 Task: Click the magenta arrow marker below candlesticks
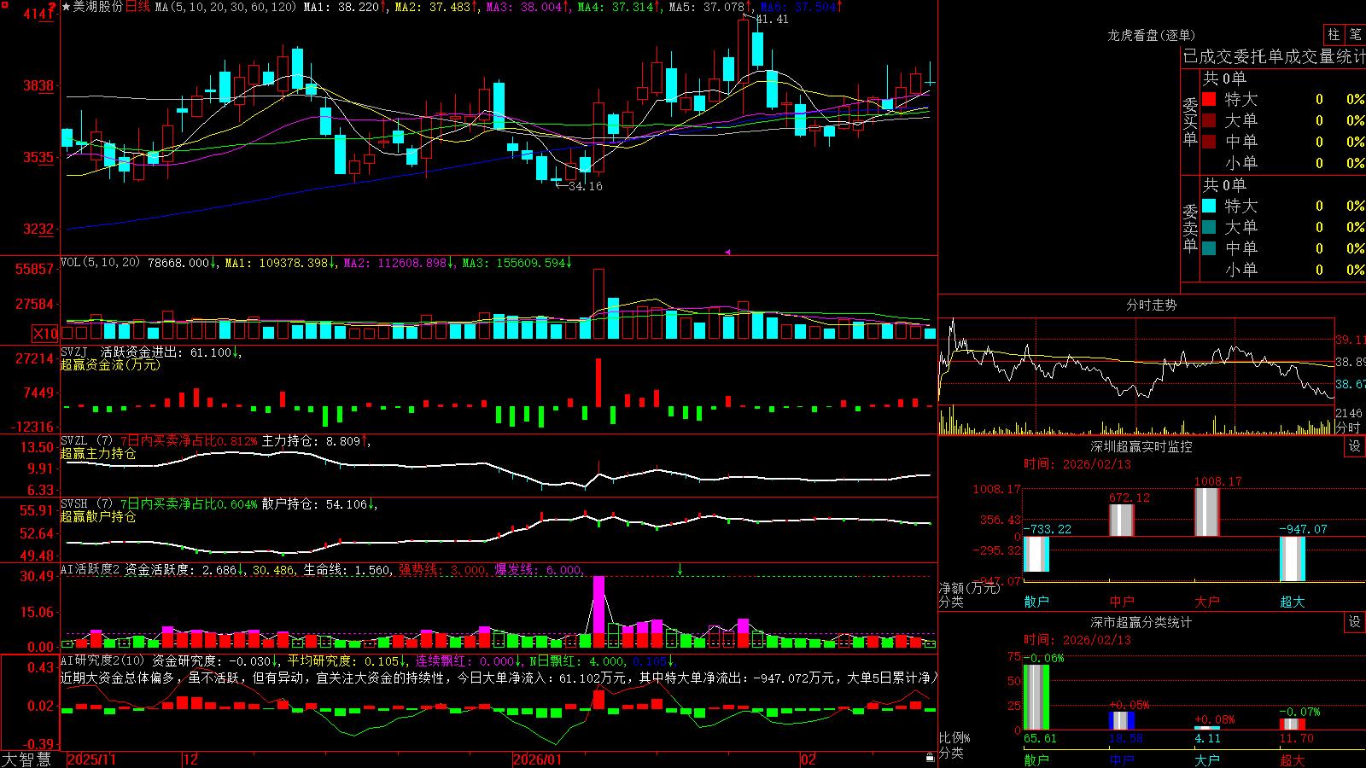click(728, 252)
